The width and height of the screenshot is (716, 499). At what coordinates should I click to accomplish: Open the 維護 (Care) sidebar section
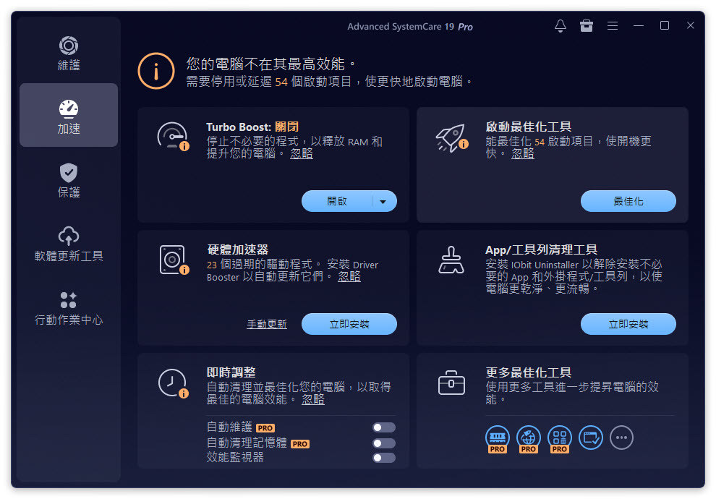[69, 53]
